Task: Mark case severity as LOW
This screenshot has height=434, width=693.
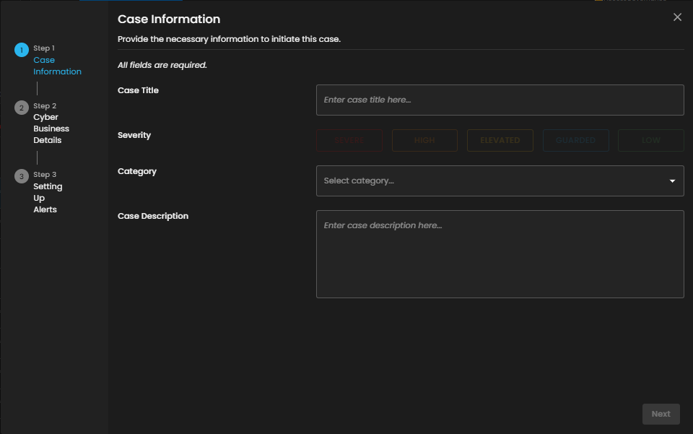Action: tap(650, 140)
